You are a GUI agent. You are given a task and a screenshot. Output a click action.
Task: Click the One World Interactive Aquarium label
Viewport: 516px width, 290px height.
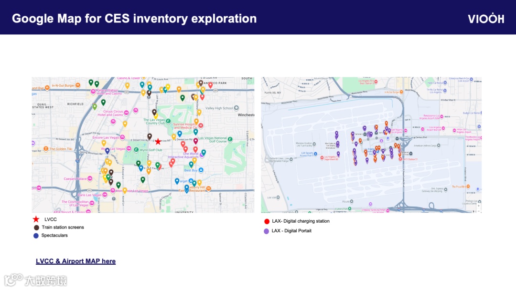point(183,155)
